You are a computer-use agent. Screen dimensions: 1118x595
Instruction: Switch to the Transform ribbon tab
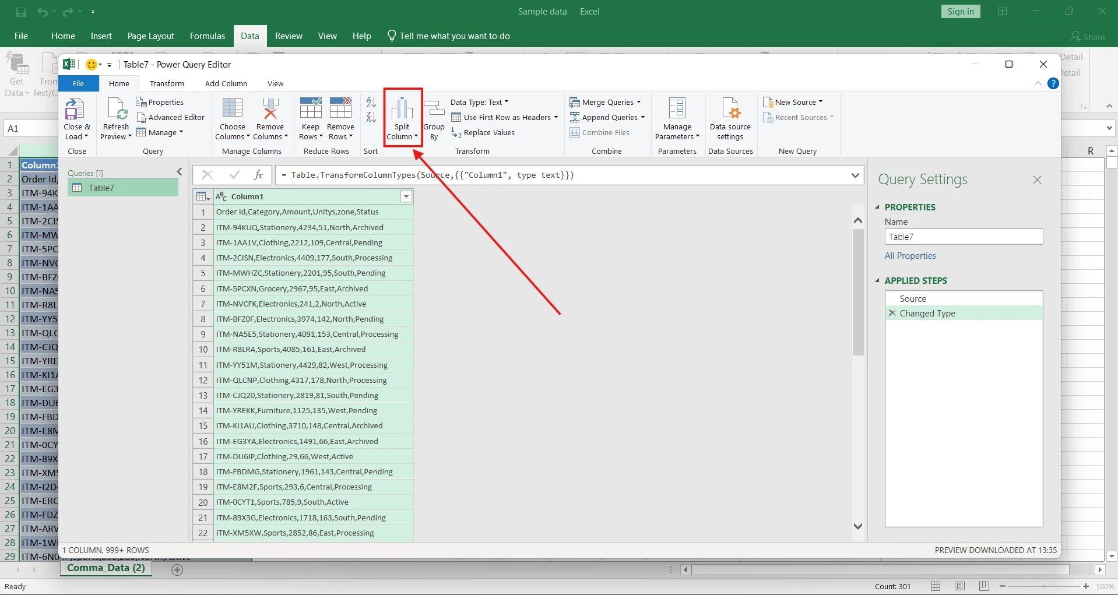[167, 83]
